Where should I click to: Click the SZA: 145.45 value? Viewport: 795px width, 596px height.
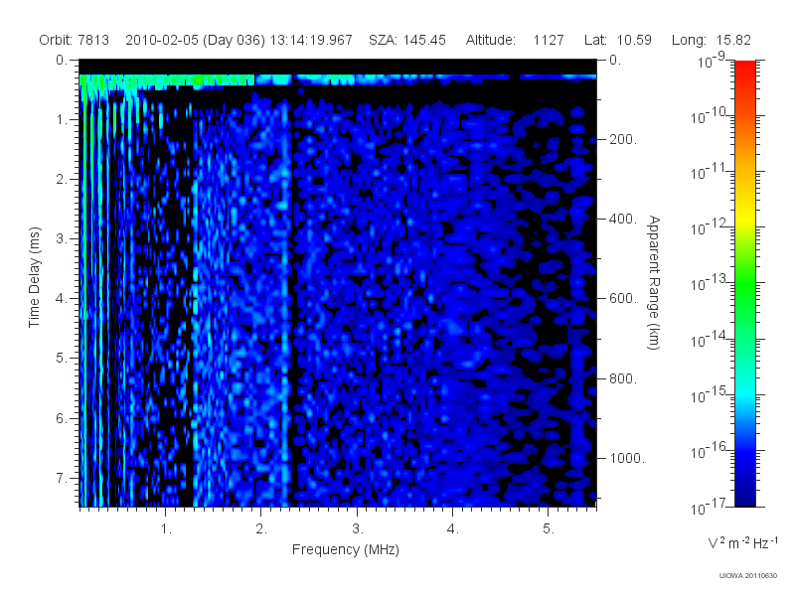point(407,40)
